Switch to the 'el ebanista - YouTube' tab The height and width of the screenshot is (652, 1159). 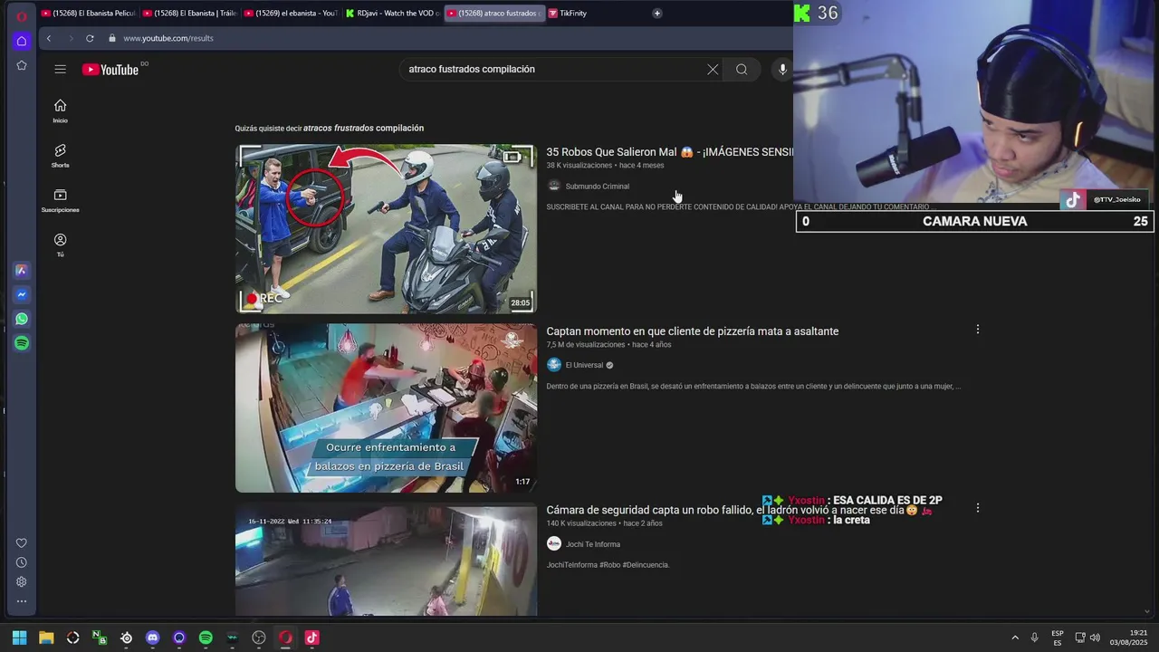coord(291,13)
